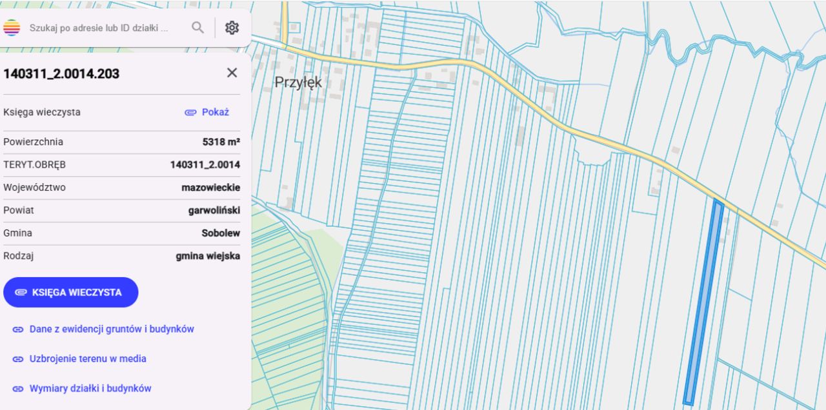This screenshot has height=410, width=826.
Task: Click the Pokaż link for księga wieczysta
Action: point(207,112)
